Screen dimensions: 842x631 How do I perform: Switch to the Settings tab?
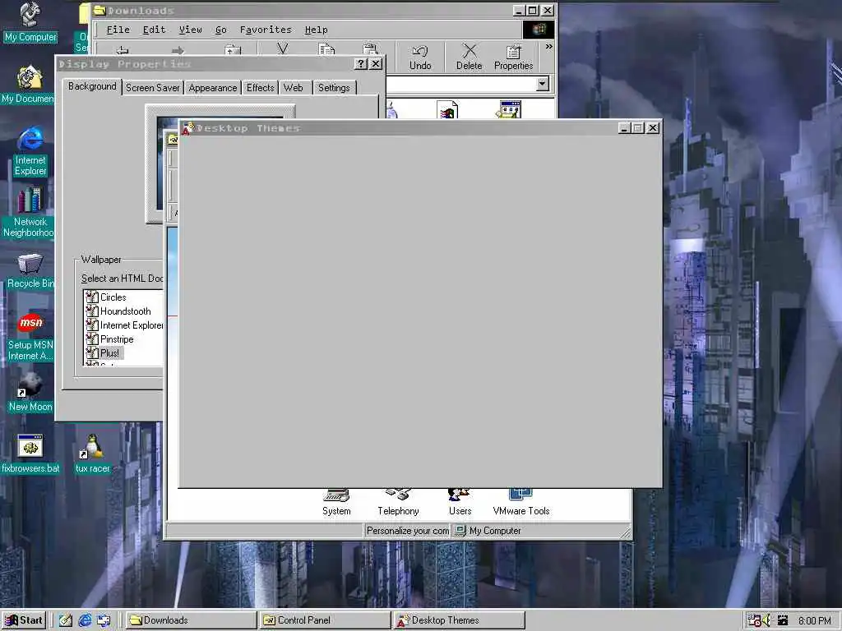[334, 87]
